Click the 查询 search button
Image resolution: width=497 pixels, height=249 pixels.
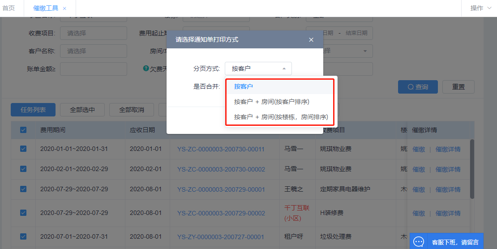[418, 87]
